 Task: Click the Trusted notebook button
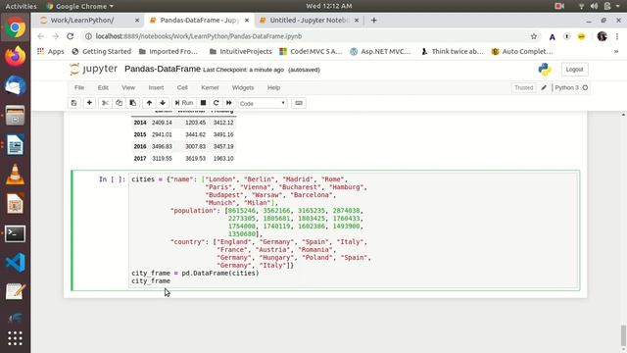tap(523, 87)
